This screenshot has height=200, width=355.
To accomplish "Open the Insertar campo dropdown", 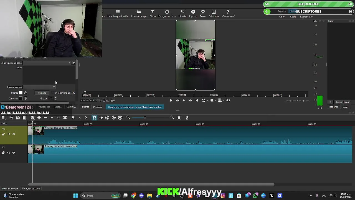I will (39, 87).
